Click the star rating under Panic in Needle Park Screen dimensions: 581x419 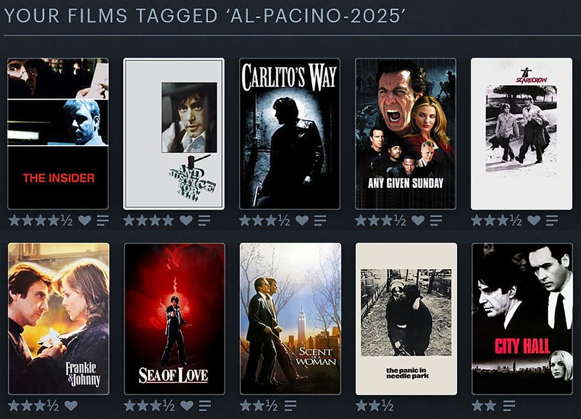(375, 406)
